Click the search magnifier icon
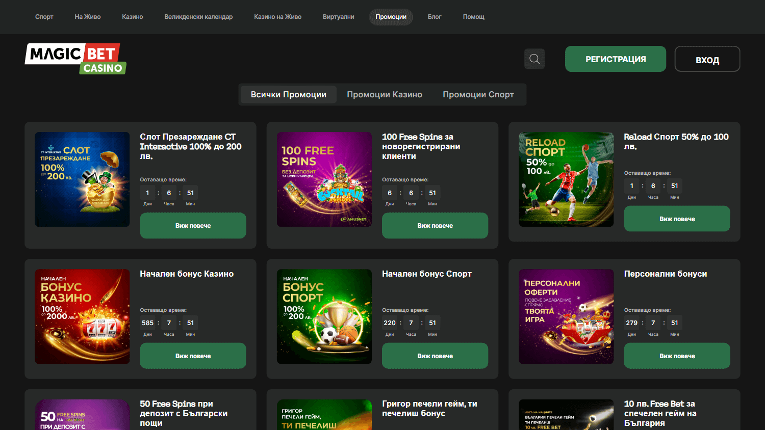This screenshot has height=430, width=765. [534, 59]
